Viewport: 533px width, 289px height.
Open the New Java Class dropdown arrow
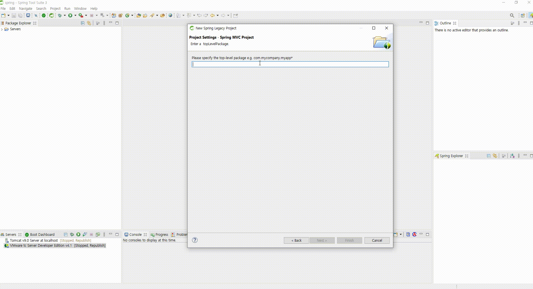click(132, 15)
